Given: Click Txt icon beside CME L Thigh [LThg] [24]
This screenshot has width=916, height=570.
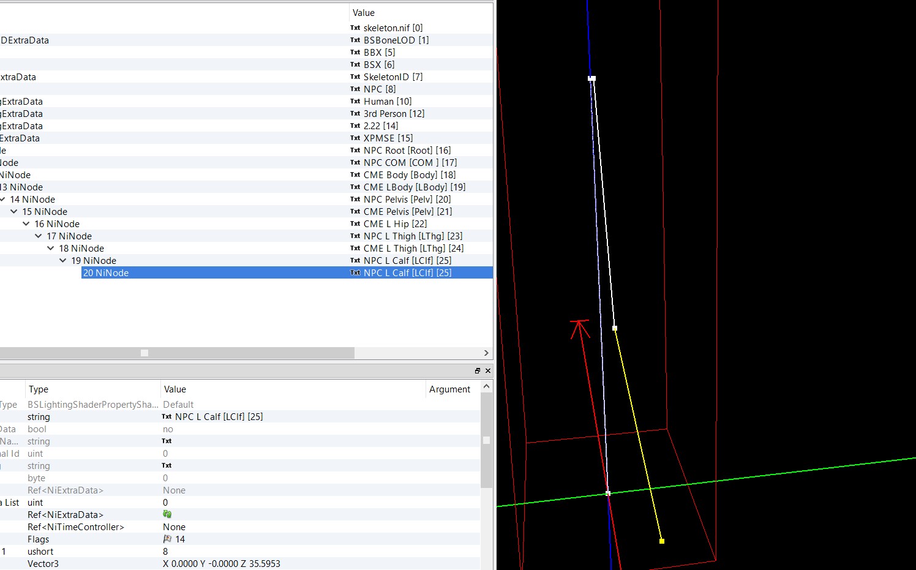Looking at the screenshot, I should [x=355, y=249].
